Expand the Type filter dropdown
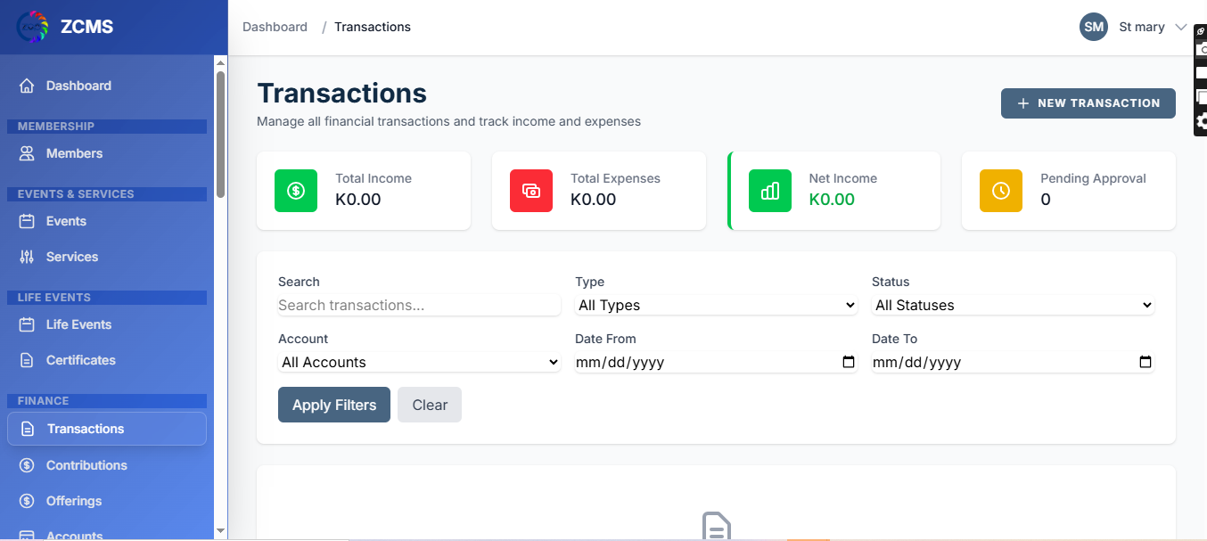 (x=716, y=305)
